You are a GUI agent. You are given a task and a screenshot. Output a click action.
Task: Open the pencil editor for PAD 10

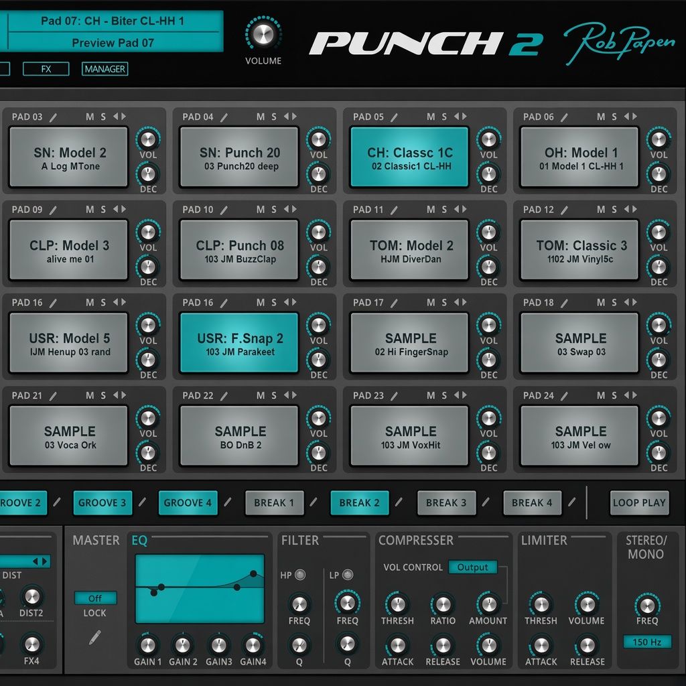[x=224, y=210]
